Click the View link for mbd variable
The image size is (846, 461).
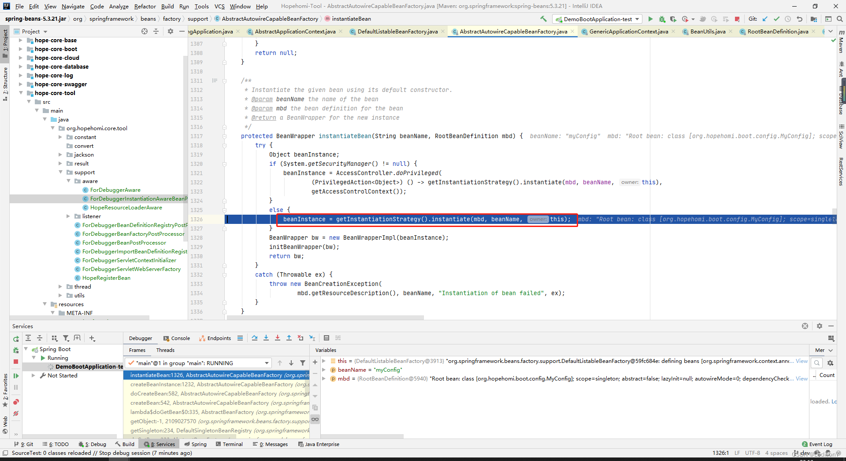801,378
